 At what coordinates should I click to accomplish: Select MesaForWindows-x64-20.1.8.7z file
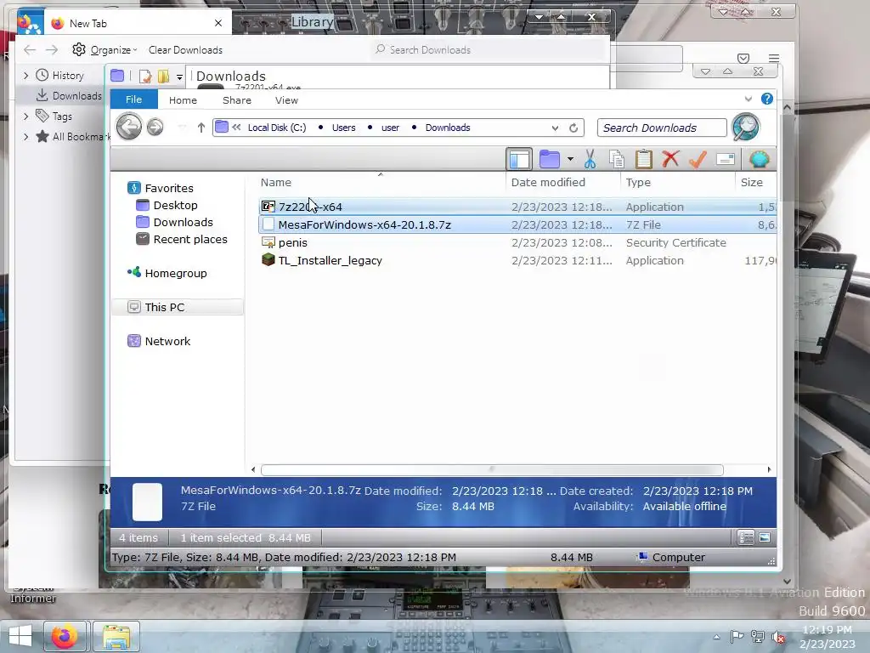click(x=517, y=224)
